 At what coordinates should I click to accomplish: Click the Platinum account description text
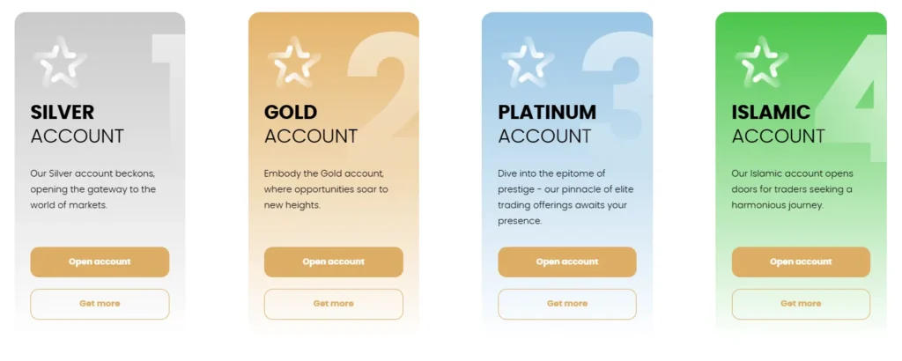[565, 196]
